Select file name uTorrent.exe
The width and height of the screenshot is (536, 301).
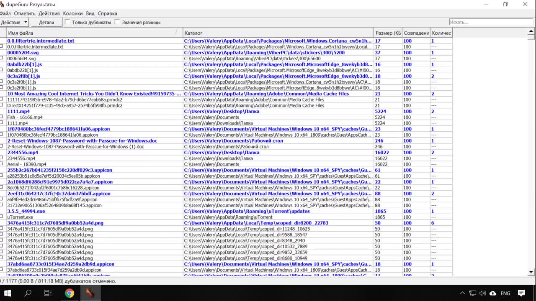point(20,217)
